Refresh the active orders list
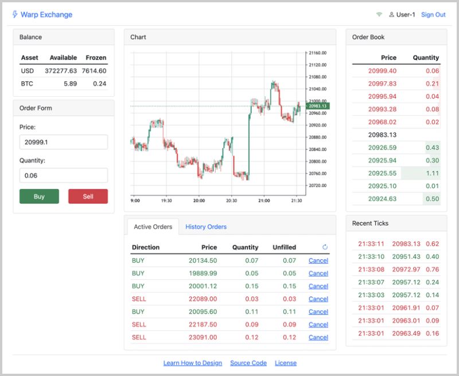This screenshot has height=376, width=459. (x=325, y=247)
